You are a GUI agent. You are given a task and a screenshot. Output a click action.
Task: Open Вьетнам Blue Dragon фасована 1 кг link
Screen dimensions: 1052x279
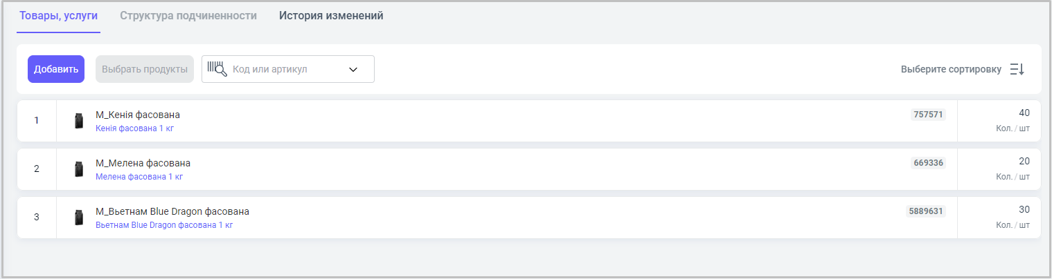[x=164, y=225]
